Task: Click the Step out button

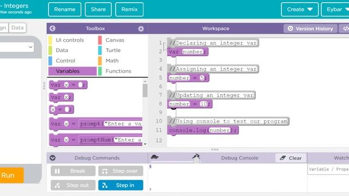Action: (73, 185)
